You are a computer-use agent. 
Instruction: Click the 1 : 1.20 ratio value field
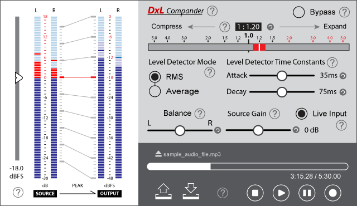pyautogui.click(x=248, y=27)
